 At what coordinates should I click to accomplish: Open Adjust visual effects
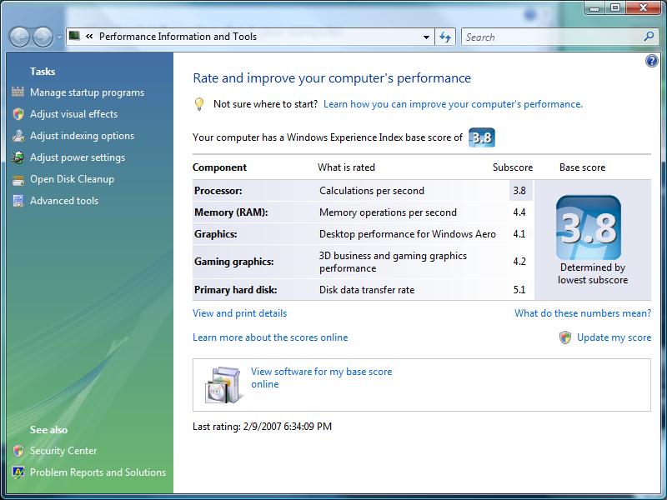pos(73,114)
